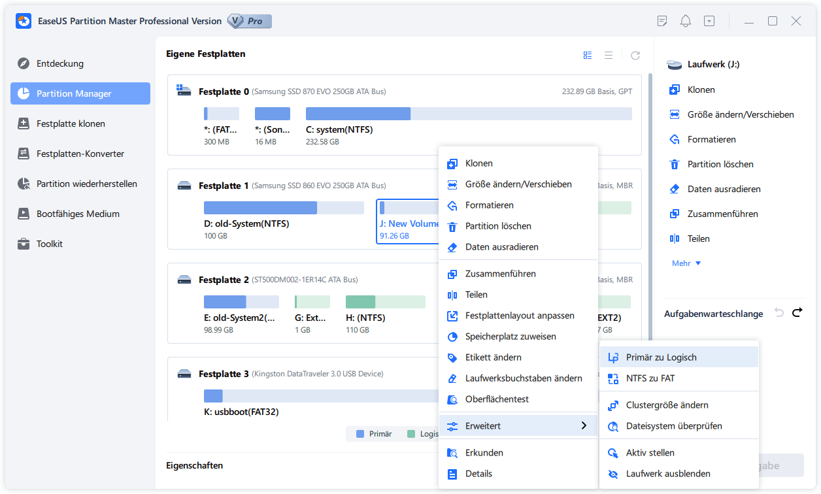Screen dimensions: 821x494
Task: Open Details from the context menu
Action: point(518,474)
